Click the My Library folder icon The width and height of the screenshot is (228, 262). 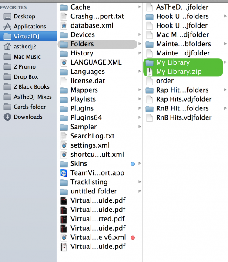(x=149, y=62)
